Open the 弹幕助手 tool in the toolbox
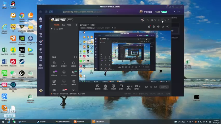Viewport: 221px width, 124px height. tap(54, 64)
